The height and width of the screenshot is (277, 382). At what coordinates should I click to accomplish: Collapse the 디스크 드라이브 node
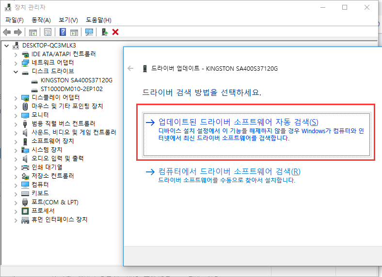[x=16, y=72]
